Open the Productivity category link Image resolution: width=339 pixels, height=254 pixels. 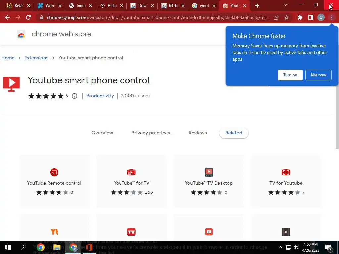click(x=100, y=96)
